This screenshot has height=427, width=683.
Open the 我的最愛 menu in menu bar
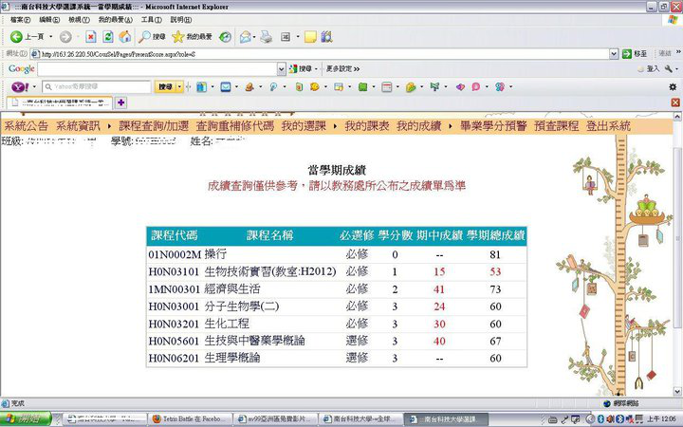click(112, 19)
